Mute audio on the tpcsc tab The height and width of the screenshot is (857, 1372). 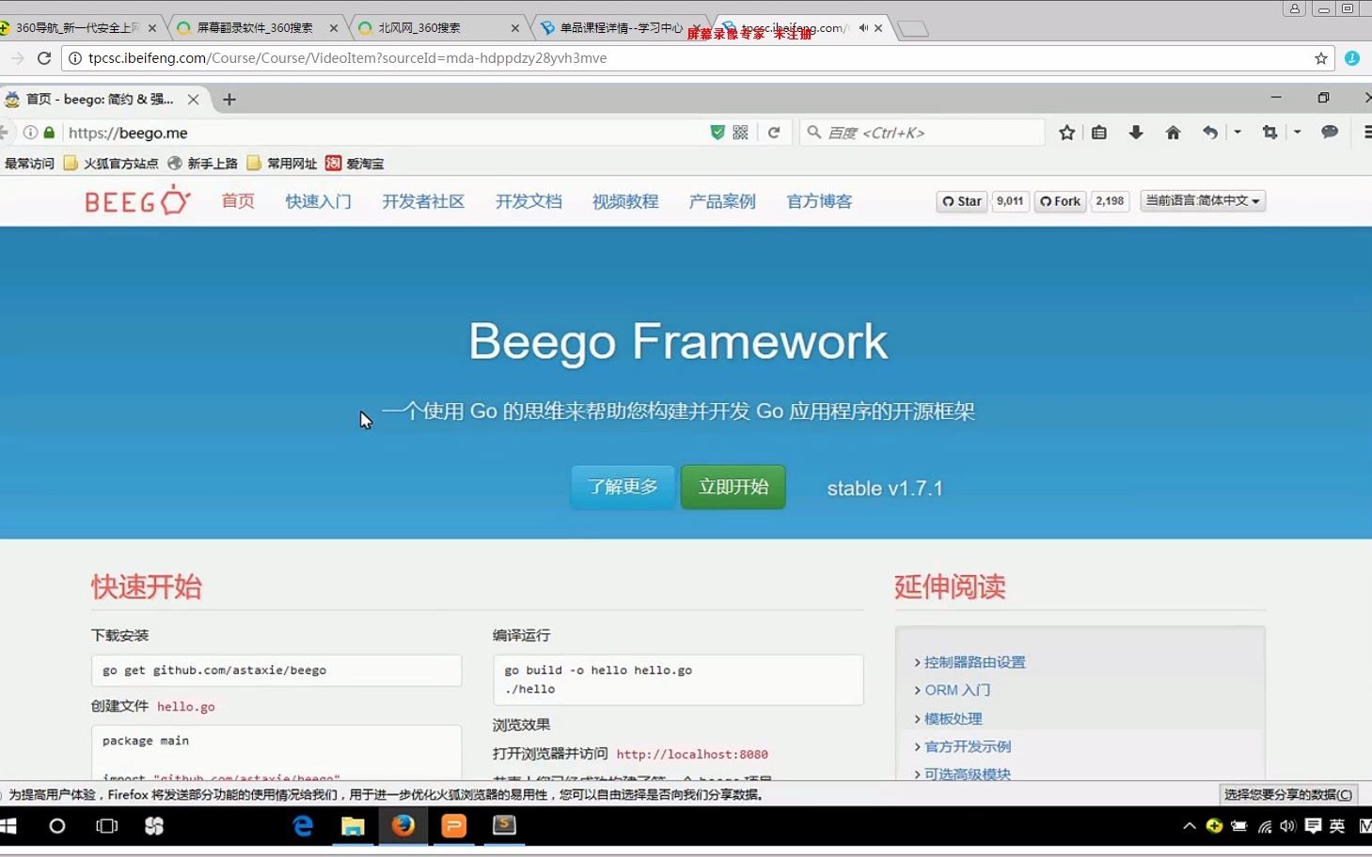click(x=863, y=28)
